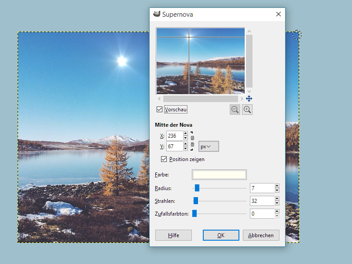Decrease Y coordinate with down arrow
The image size is (352, 264).
[185, 149]
